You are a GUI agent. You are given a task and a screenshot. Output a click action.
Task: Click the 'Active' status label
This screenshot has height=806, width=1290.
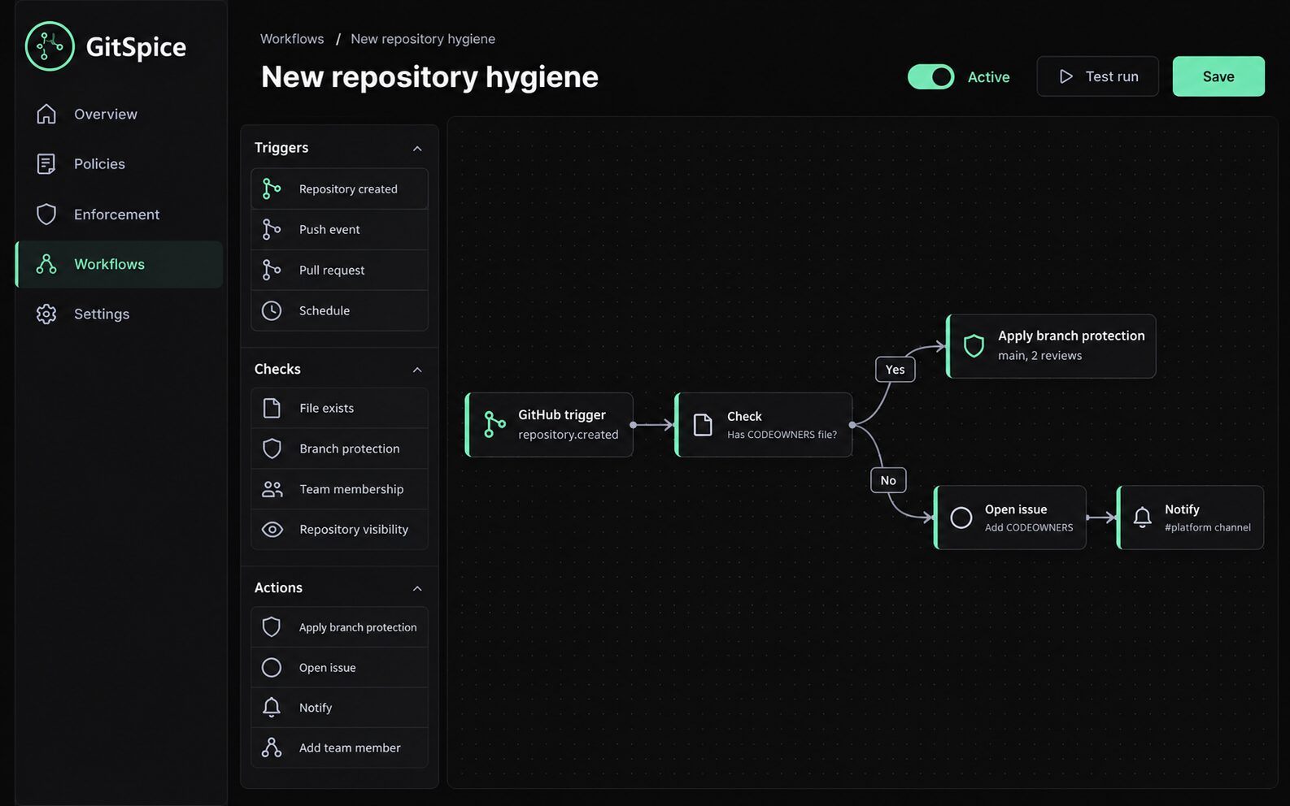(x=988, y=76)
